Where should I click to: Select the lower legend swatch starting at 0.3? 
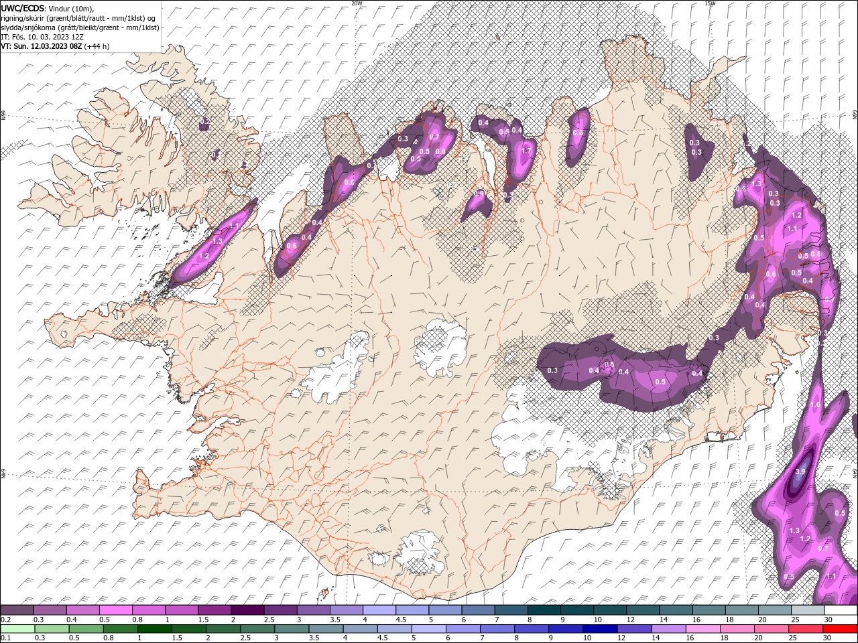[x=52, y=629]
